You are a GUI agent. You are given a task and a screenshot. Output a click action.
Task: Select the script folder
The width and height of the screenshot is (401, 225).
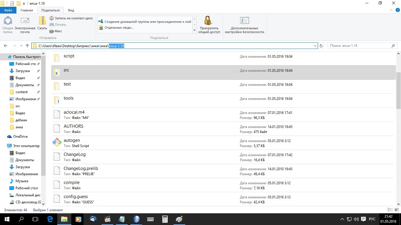[222, 58]
